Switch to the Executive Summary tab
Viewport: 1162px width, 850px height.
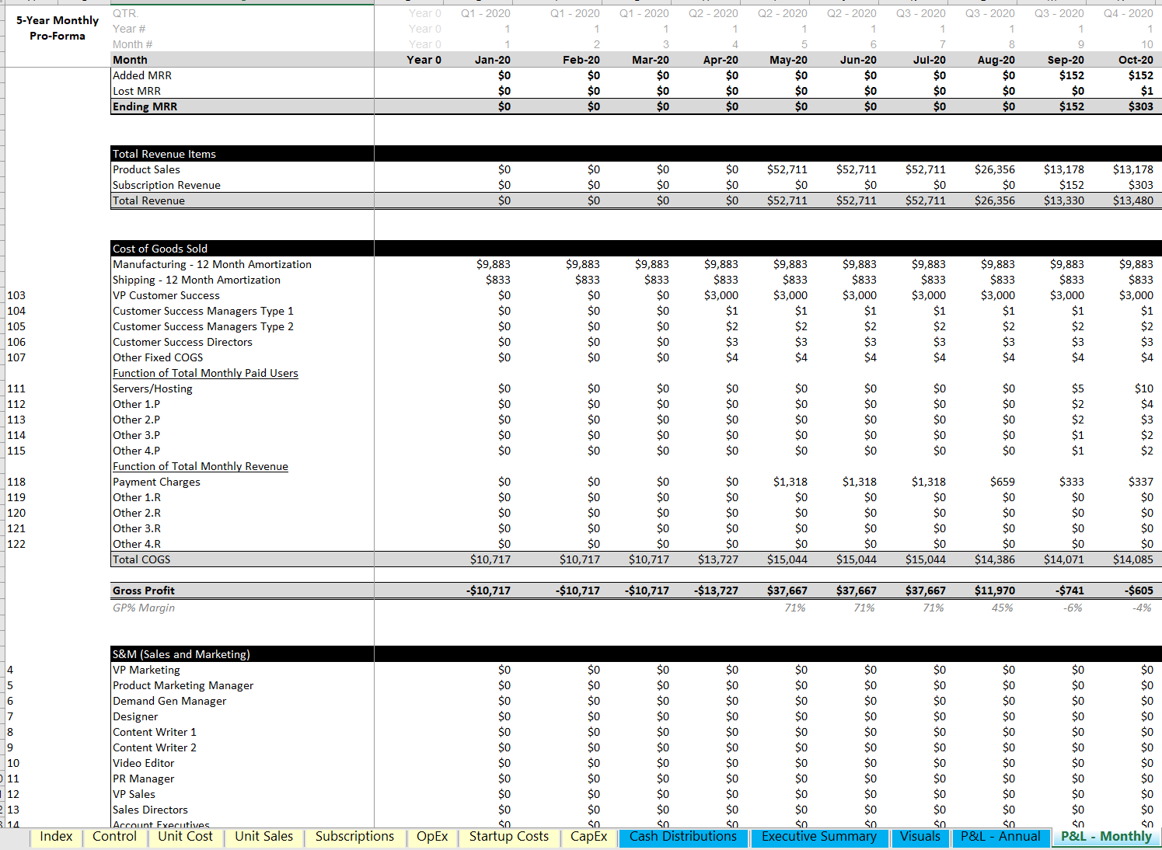point(819,837)
